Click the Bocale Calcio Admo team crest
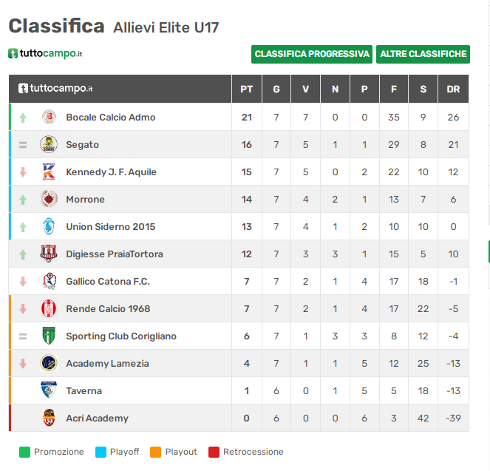This screenshot has height=471, width=490. [x=49, y=118]
